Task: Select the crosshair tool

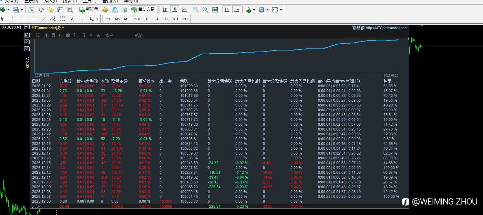Action: pyautogui.click(x=12, y=19)
